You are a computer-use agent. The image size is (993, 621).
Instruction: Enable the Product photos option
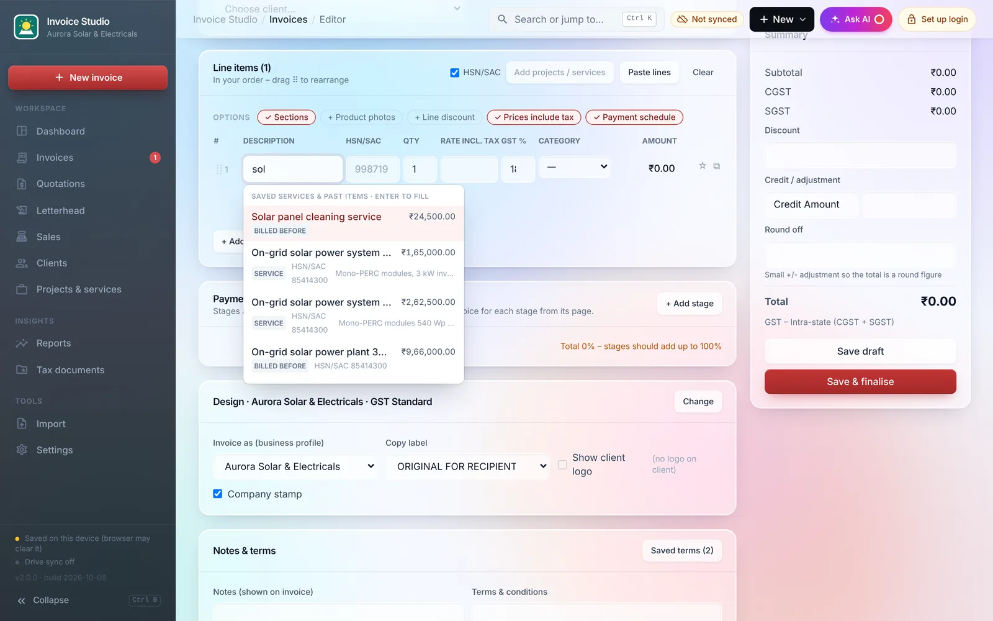[x=362, y=117]
